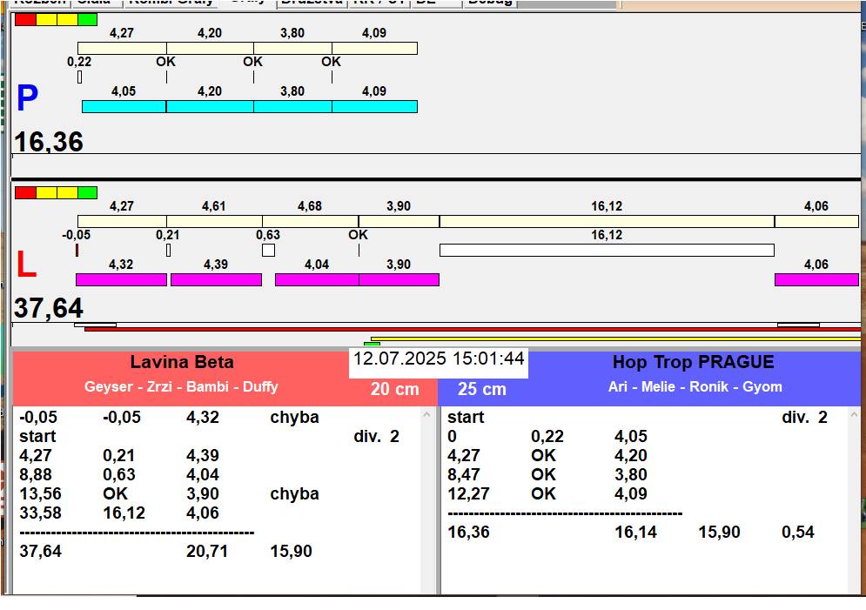
Task: Click the green start light in lane L
Action: tap(87, 192)
